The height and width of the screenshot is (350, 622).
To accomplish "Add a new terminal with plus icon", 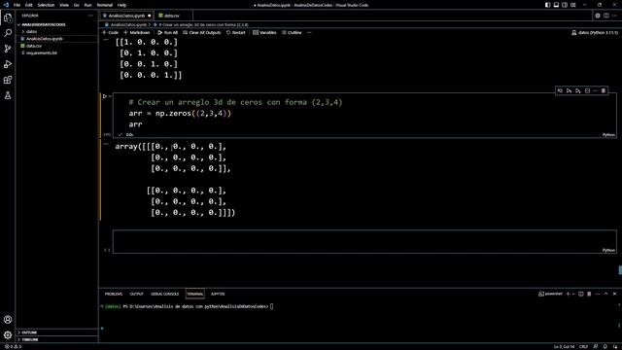I will (568, 294).
